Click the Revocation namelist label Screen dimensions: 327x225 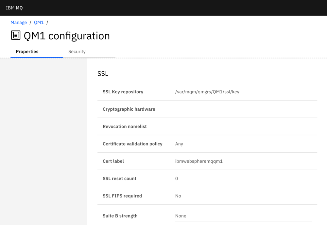point(125,127)
